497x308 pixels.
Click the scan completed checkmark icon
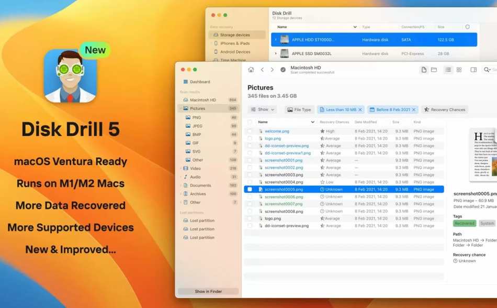[283, 70]
